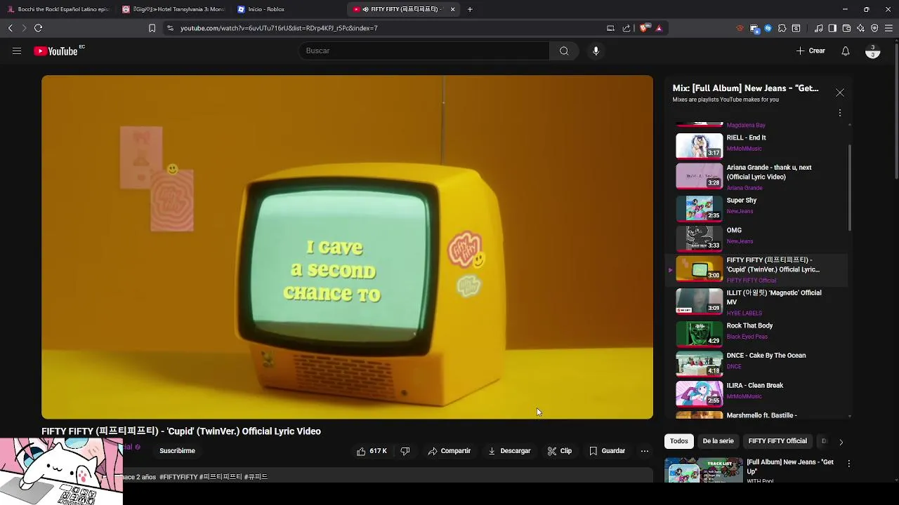The image size is (899, 505).
Task: Save the video with Guardar
Action: (x=607, y=451)
